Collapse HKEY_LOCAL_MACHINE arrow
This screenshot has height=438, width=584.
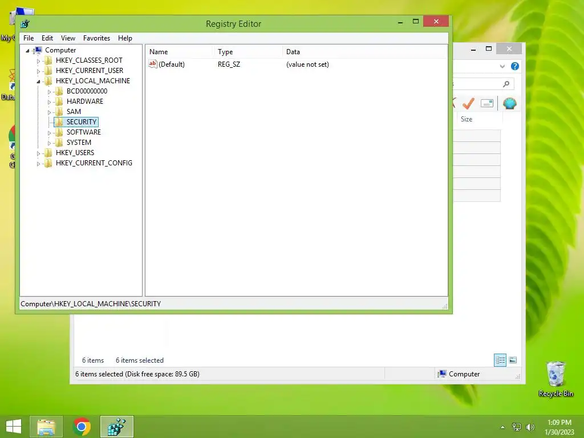coord(38,81)
